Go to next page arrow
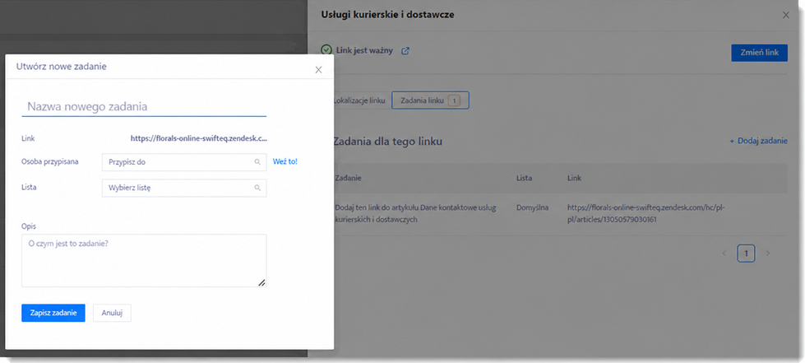The image size is (805, 363). (x=768, y=254)
